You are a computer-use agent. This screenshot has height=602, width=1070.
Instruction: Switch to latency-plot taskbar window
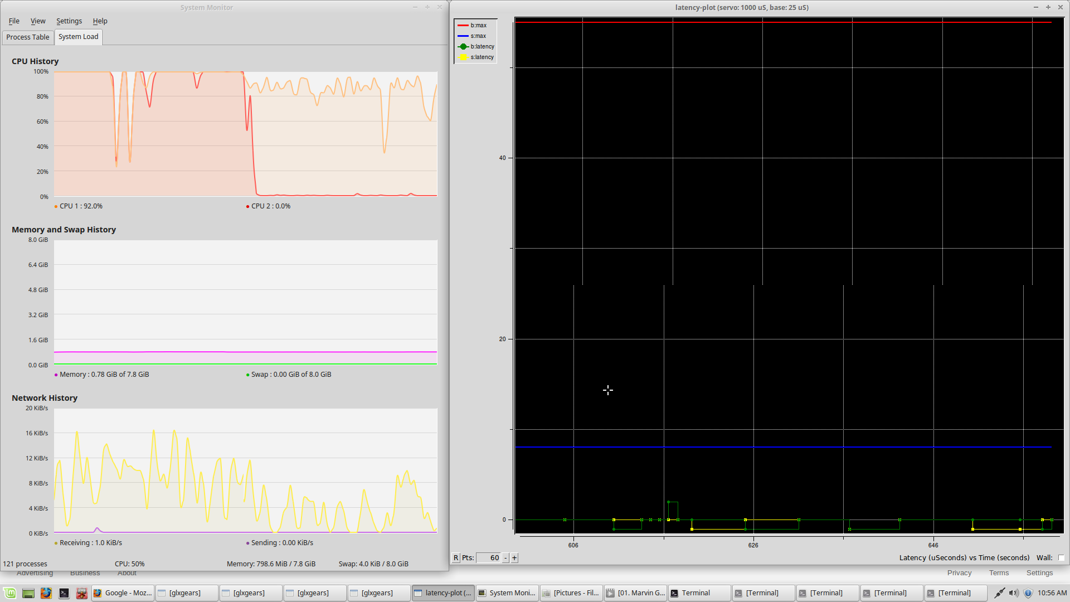(x=443, y=593)
